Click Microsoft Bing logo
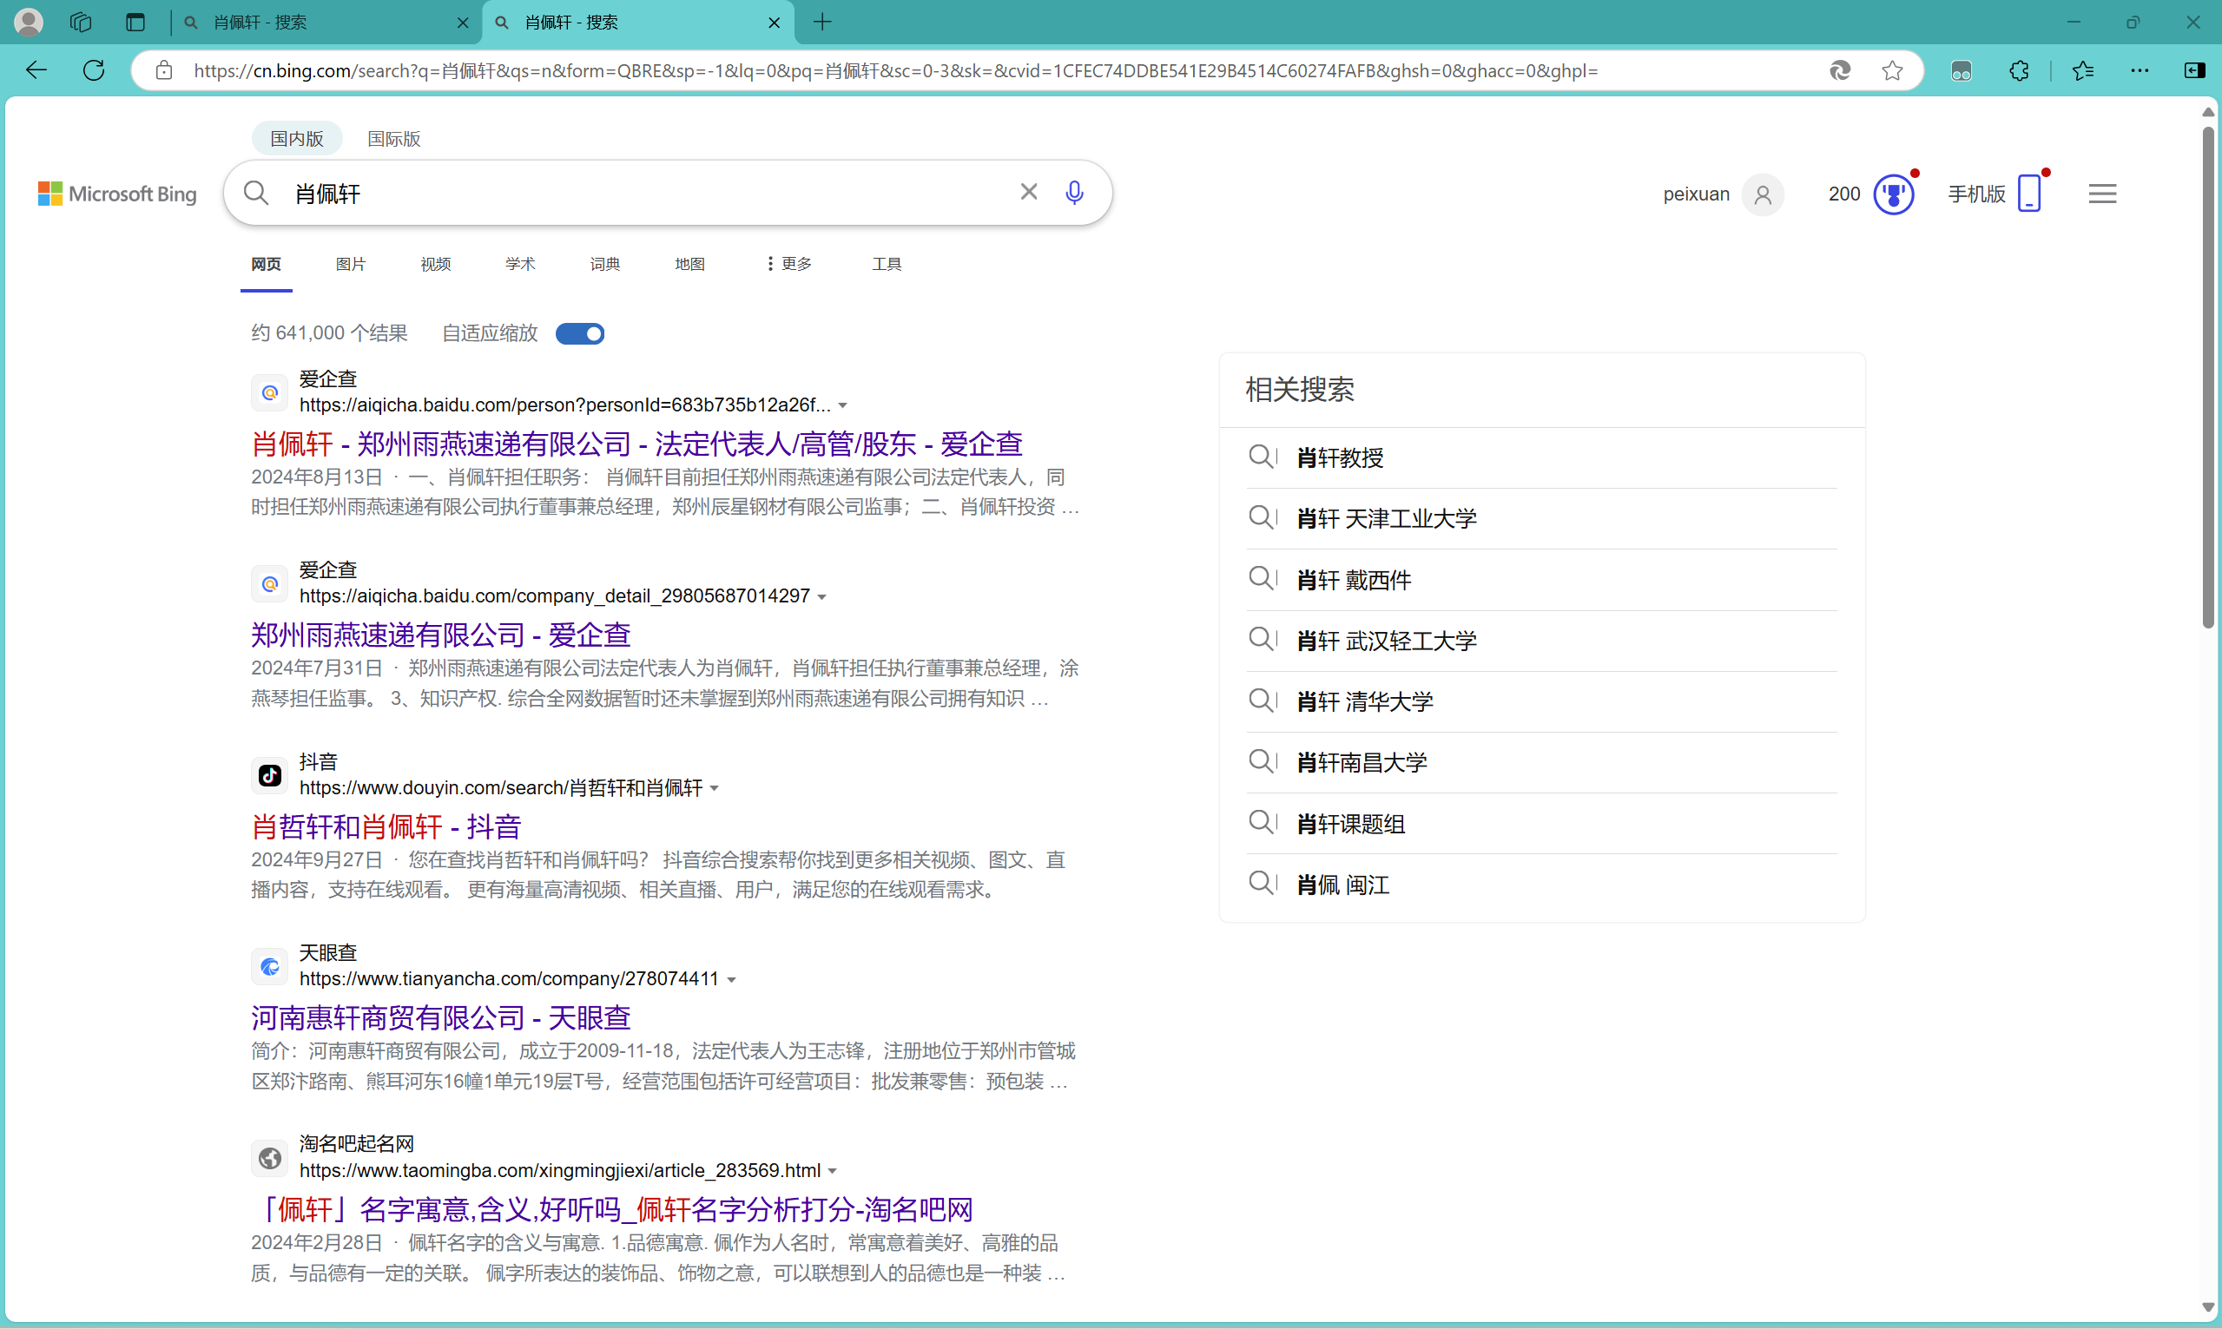This screenshot has height=1329, width=2222. [117, 194]
